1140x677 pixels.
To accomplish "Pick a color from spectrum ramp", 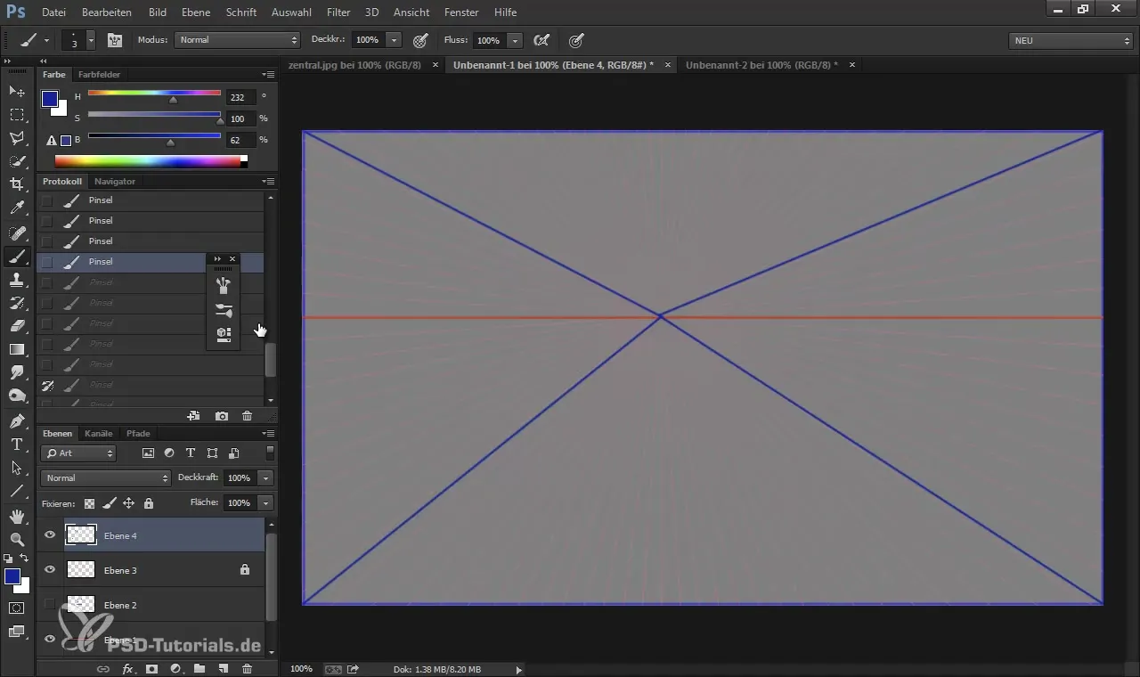I will pyautogui.click(x=151, y=161).
